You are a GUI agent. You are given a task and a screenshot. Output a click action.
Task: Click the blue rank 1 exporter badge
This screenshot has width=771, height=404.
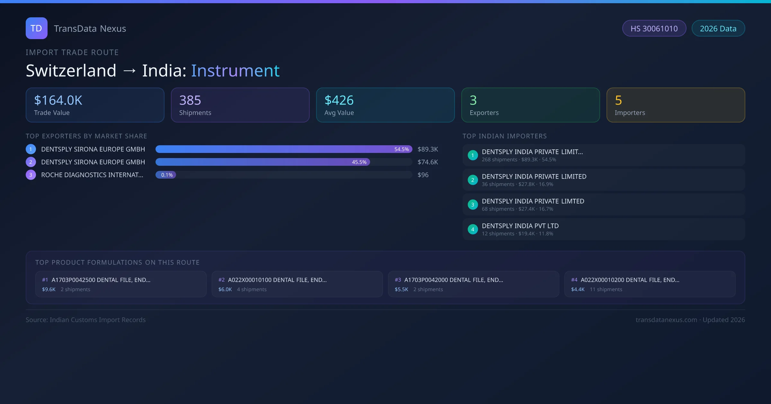click(31, 149)
